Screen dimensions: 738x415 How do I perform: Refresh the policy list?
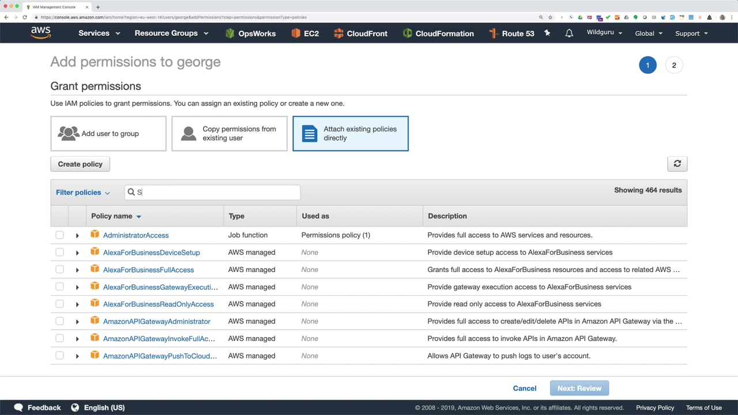(x=677, y=164)
